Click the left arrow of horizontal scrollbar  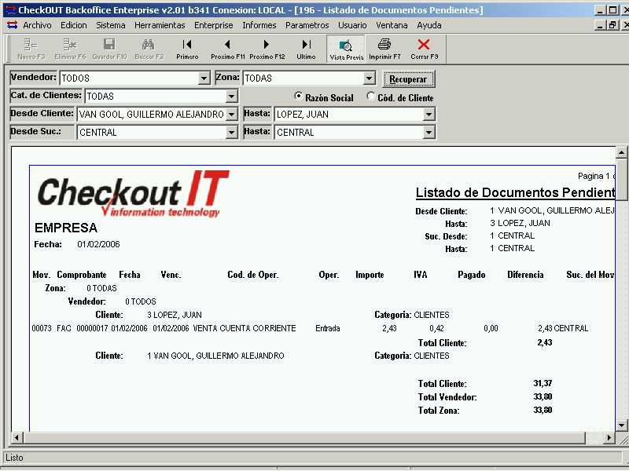coord(17,438)
